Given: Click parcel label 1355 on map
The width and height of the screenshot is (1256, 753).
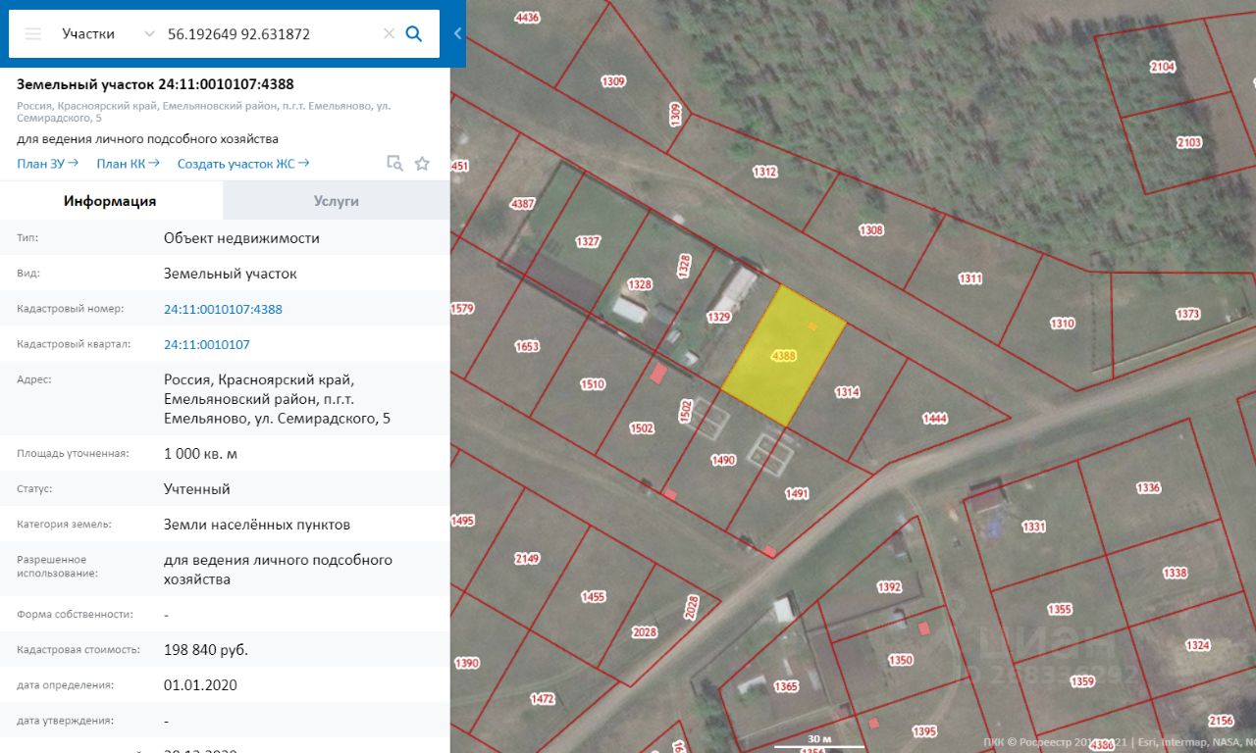Looking at the screenshot, I should 1060,609.
